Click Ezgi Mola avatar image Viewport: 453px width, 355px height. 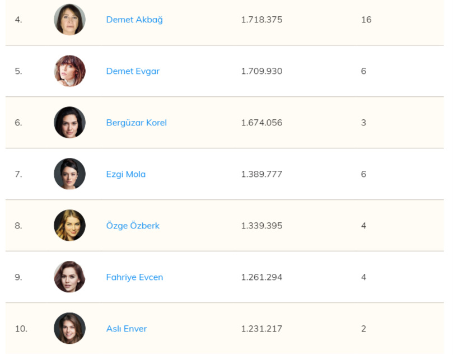tap(70, 174)
